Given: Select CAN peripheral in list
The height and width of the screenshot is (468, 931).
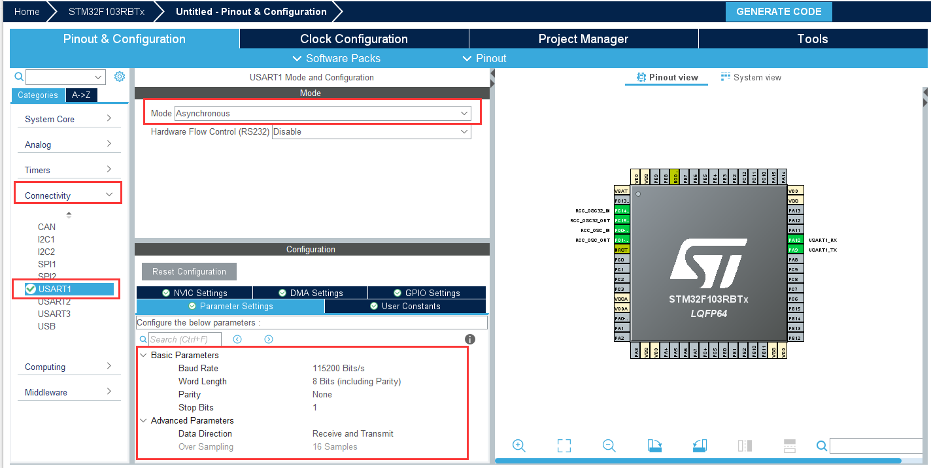Looking at the screenshot, I should coord(46,227).
